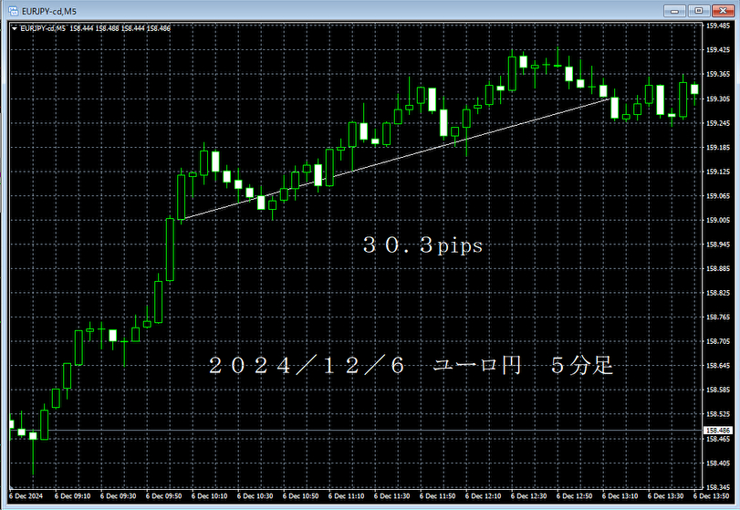
Task: Click current price tag 158.486
Action: click(718, 431)
